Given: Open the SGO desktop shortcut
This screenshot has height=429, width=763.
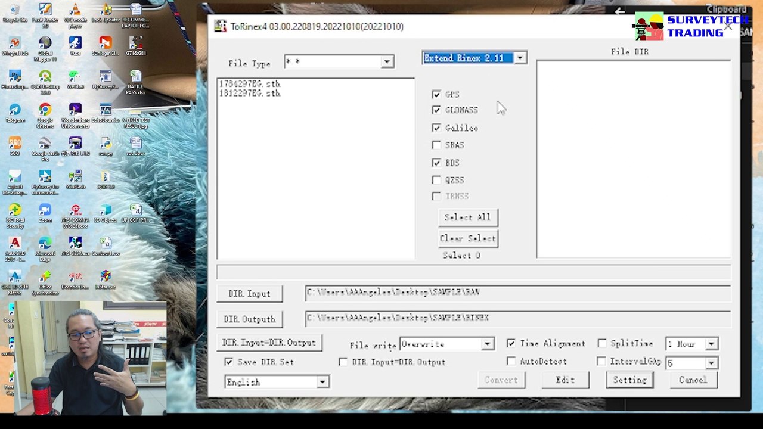Looking at the screenshot, I should [x=15, y=147].
